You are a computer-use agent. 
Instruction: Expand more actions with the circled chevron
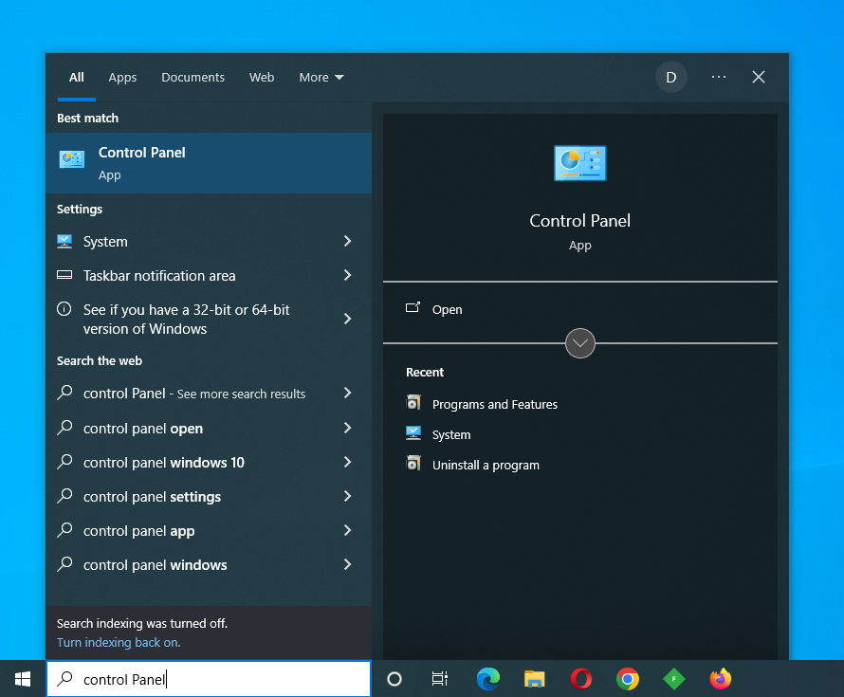(x=580, y=343)
